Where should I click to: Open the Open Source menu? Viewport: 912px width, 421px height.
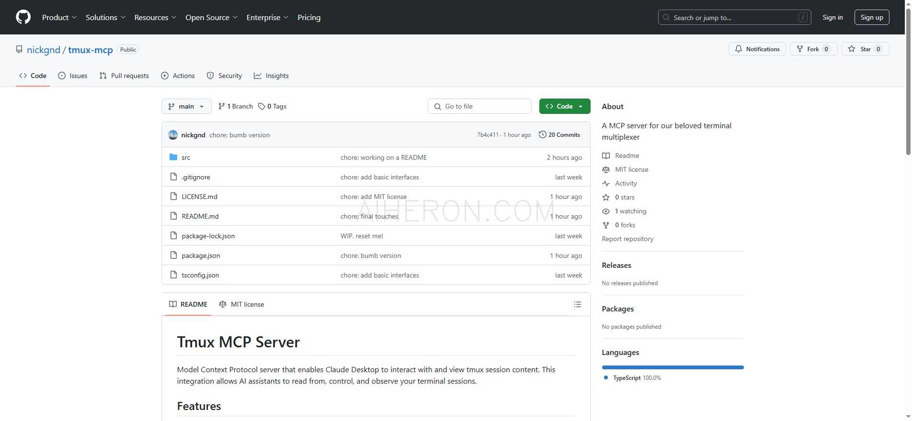(211, 17)
